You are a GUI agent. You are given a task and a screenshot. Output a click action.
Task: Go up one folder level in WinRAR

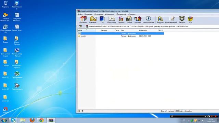pyautogui.click(x=80, y=26)
